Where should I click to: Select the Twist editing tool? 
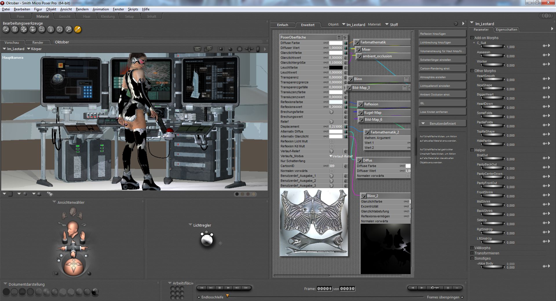(15, 29)
